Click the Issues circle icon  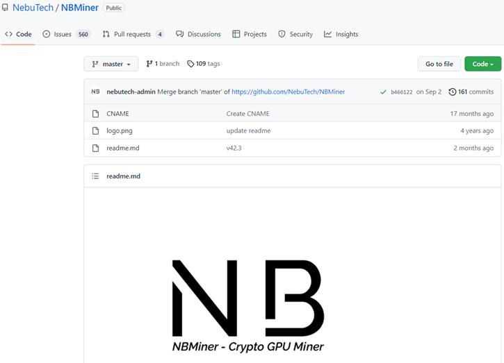click(47, 34)
